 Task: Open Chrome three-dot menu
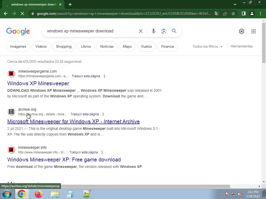pyautogui.click(x=260, y=13)
